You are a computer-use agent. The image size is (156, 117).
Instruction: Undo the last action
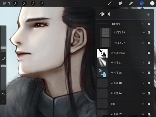click(x=3, y=94)
